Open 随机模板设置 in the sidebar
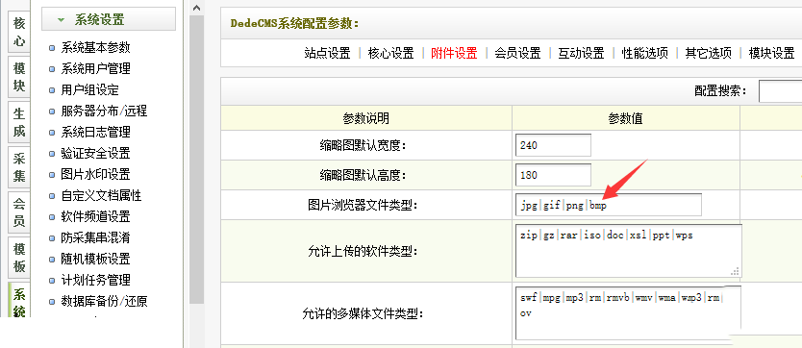The width and height of the screenshot is (802, 348). point(95,259)
